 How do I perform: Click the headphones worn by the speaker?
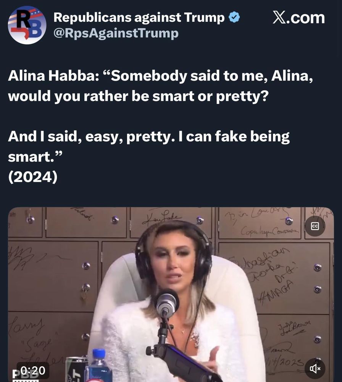[174, 252]
